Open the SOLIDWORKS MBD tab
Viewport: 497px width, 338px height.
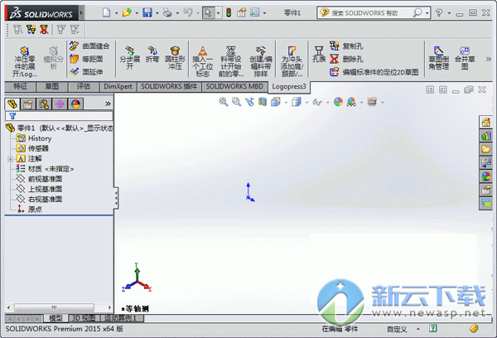tap(234, 86)
